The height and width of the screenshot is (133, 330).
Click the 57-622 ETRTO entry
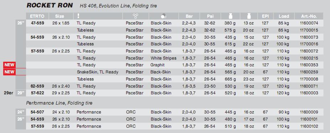(x=37, y=93)
